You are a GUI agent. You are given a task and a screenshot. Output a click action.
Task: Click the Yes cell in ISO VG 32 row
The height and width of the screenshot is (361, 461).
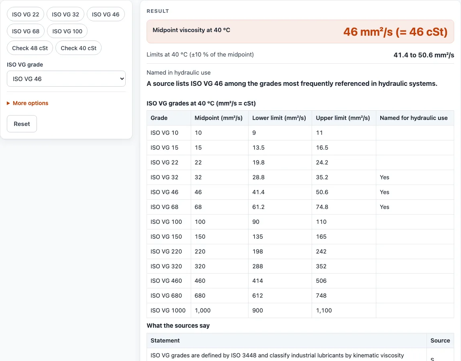coord(415,177)
